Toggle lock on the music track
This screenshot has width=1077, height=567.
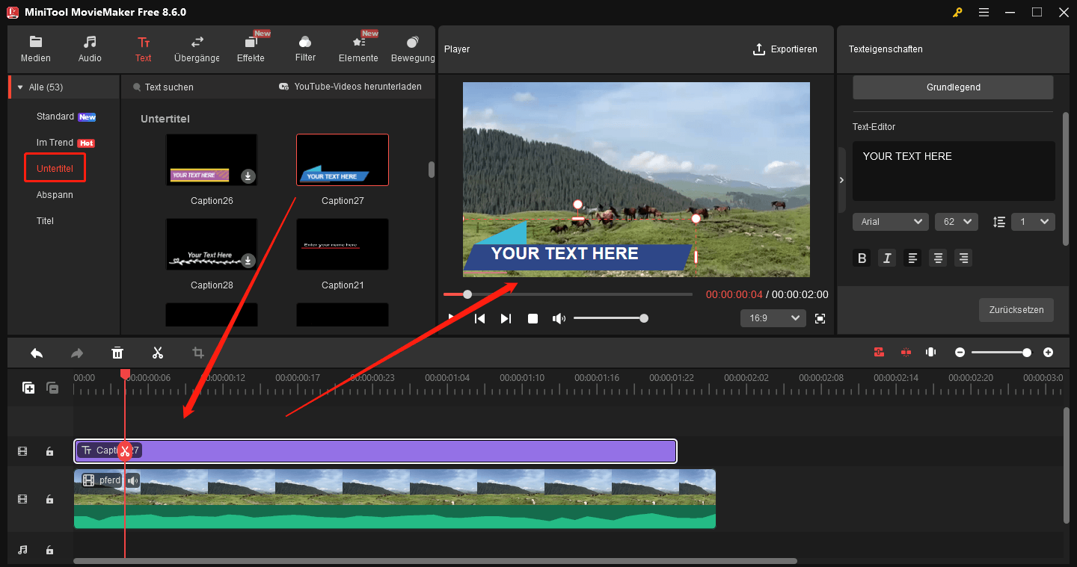49,550
